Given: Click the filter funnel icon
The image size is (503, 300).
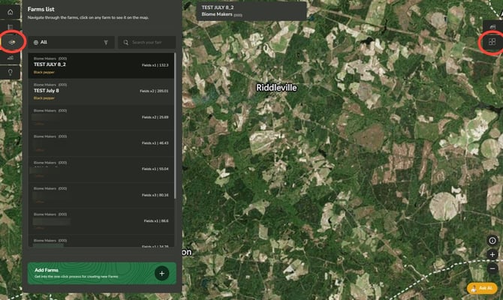Looking at the screenshot, I should coord(106,42).
